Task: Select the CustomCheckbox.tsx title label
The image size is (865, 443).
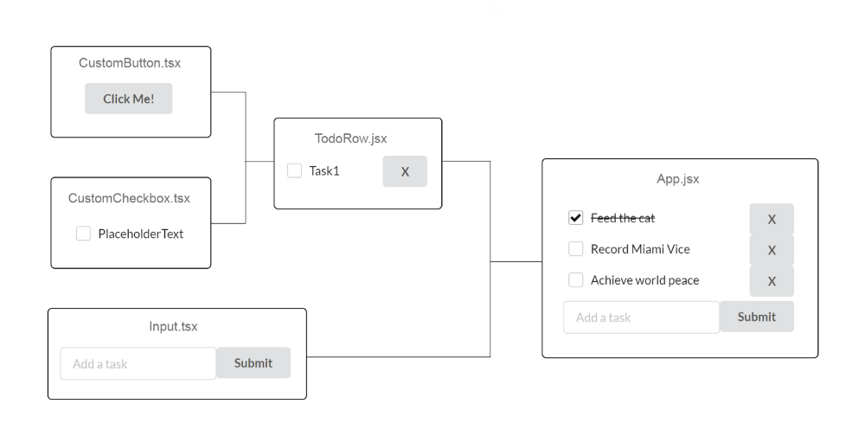Action: click(129, 199)
